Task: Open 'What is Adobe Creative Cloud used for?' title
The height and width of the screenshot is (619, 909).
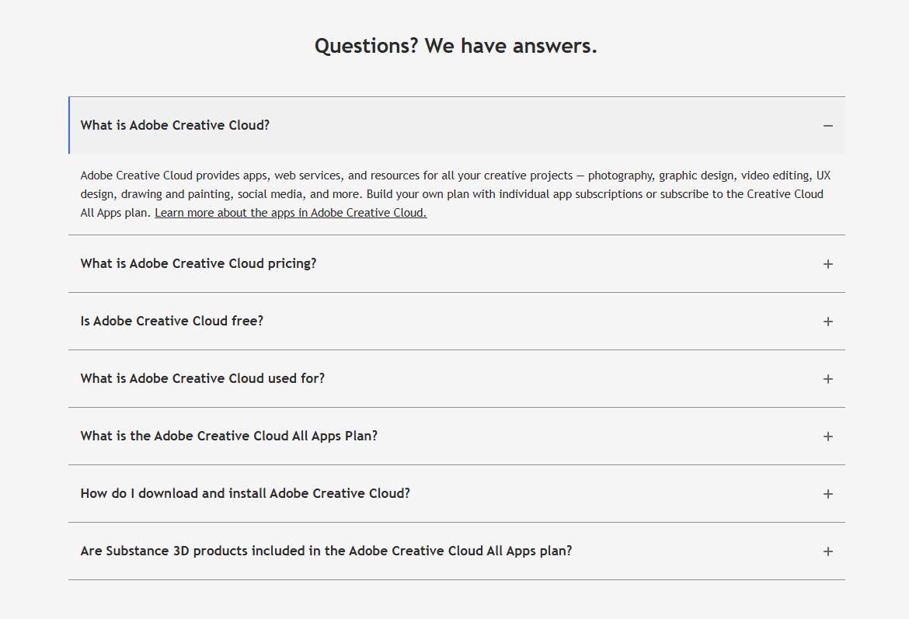Action: click(x=202, y=379)
